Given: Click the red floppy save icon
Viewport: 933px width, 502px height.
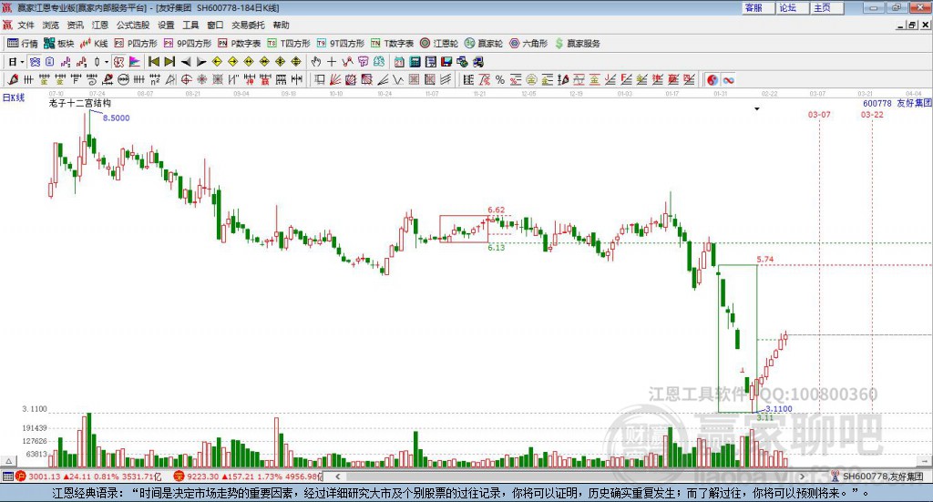Looking at the screenshot, I should pyautogui.click(x=446, y=62).
